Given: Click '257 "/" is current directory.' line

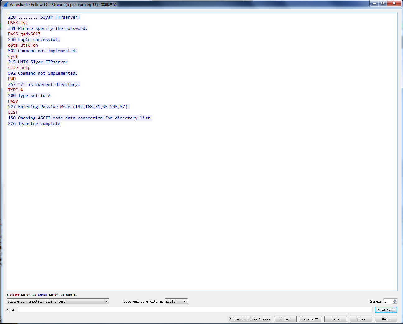Looking at the screenshot, I should pos(44,84).
